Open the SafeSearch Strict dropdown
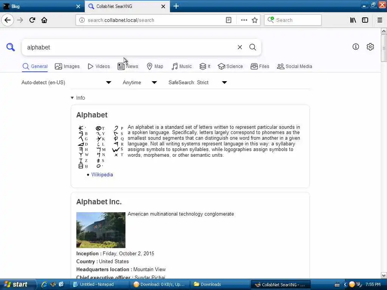387x290 pixels. click(198, 82)
